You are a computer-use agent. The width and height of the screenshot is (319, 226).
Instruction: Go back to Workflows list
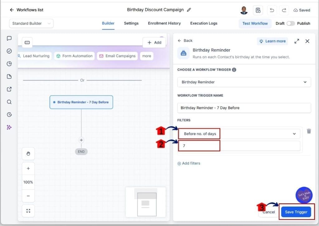click(26, 10)
